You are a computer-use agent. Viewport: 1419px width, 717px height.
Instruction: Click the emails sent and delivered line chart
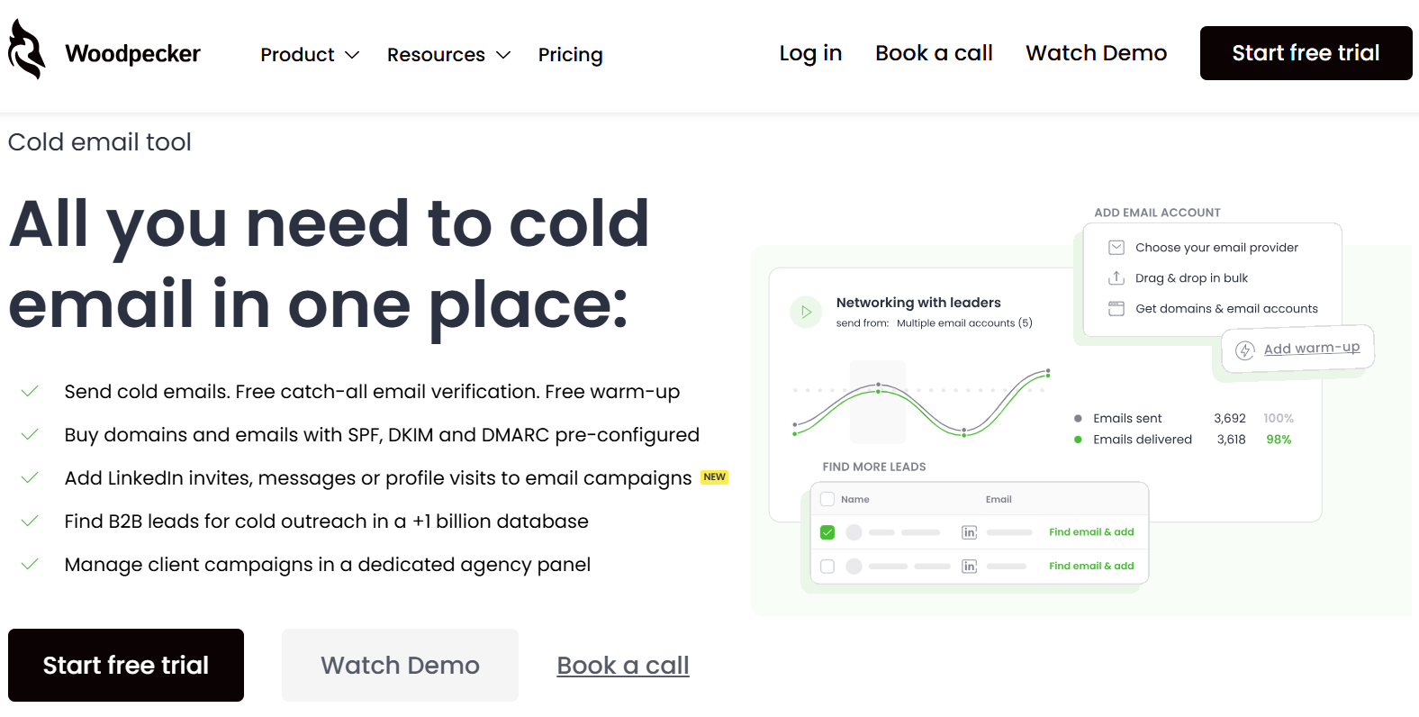pos(921,403)
